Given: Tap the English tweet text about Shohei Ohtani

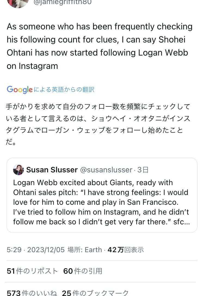Looking at the screenshot, I should point(100,46).
